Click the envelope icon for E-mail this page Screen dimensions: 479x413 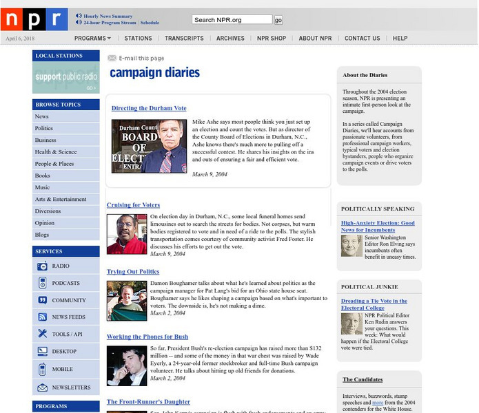(x=112, y=58)
